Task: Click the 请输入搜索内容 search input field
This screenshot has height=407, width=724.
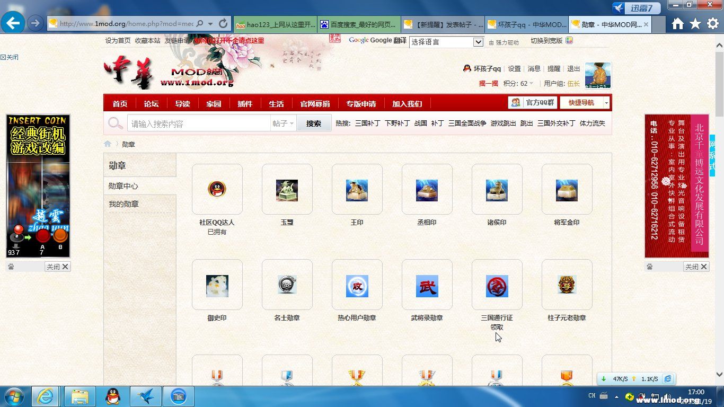Action: pos(199,123)
